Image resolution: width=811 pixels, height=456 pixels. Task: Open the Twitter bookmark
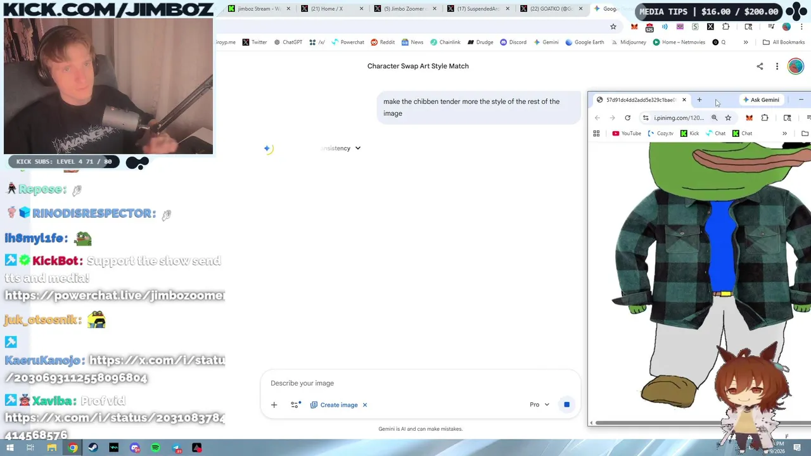point(255,42)
